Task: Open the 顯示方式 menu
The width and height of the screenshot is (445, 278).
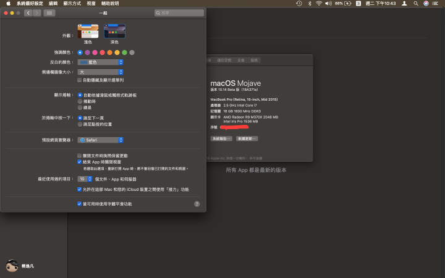Action: 72,4
